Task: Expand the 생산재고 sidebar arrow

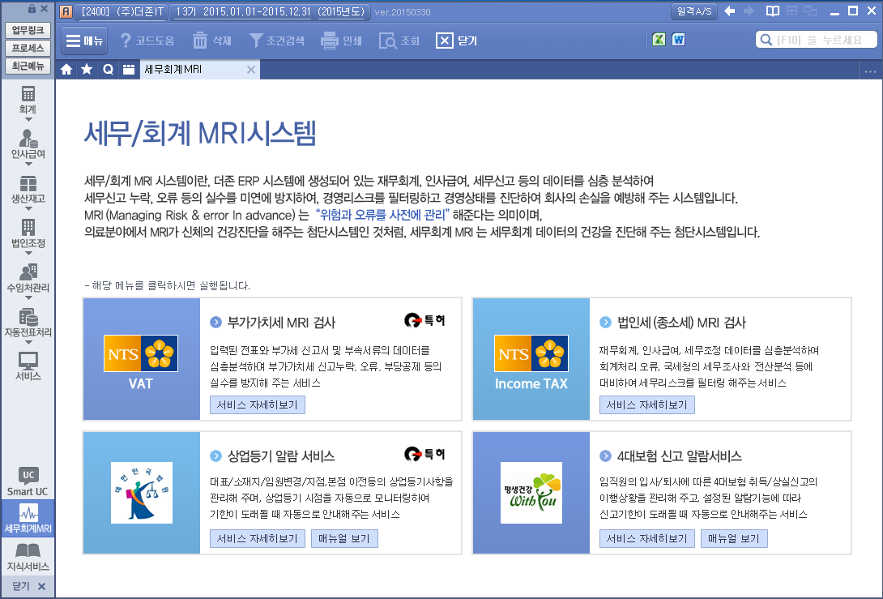Action: pos(28,208)
